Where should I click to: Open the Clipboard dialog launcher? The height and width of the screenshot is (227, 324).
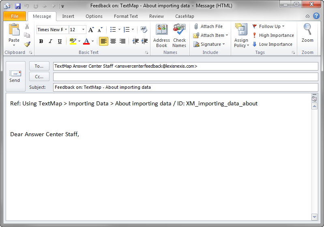pyautogui.click(x=30, y=53)
